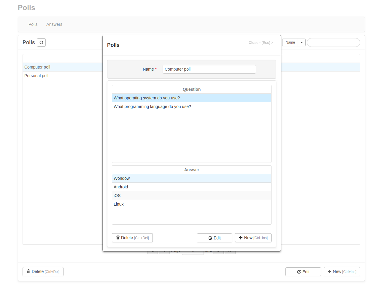The image size is (381, 286).
Task: Switch to the Answers navigation tab
Action: [x=54, y=24]
